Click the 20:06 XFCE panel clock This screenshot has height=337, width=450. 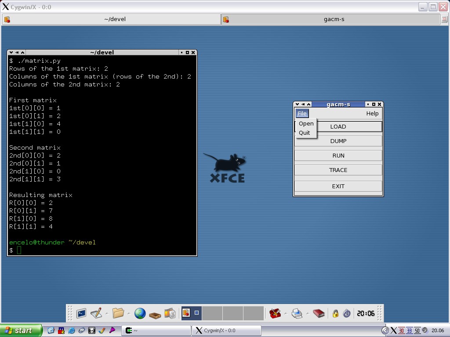(x=366, y=313)
